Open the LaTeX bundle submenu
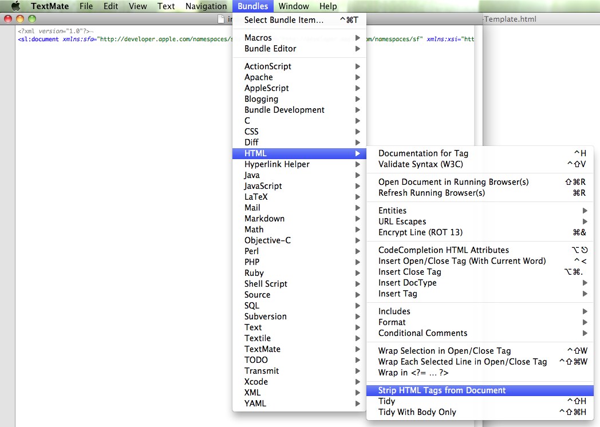The width and height of the screenshot is (600, 427). pos(299,197)
